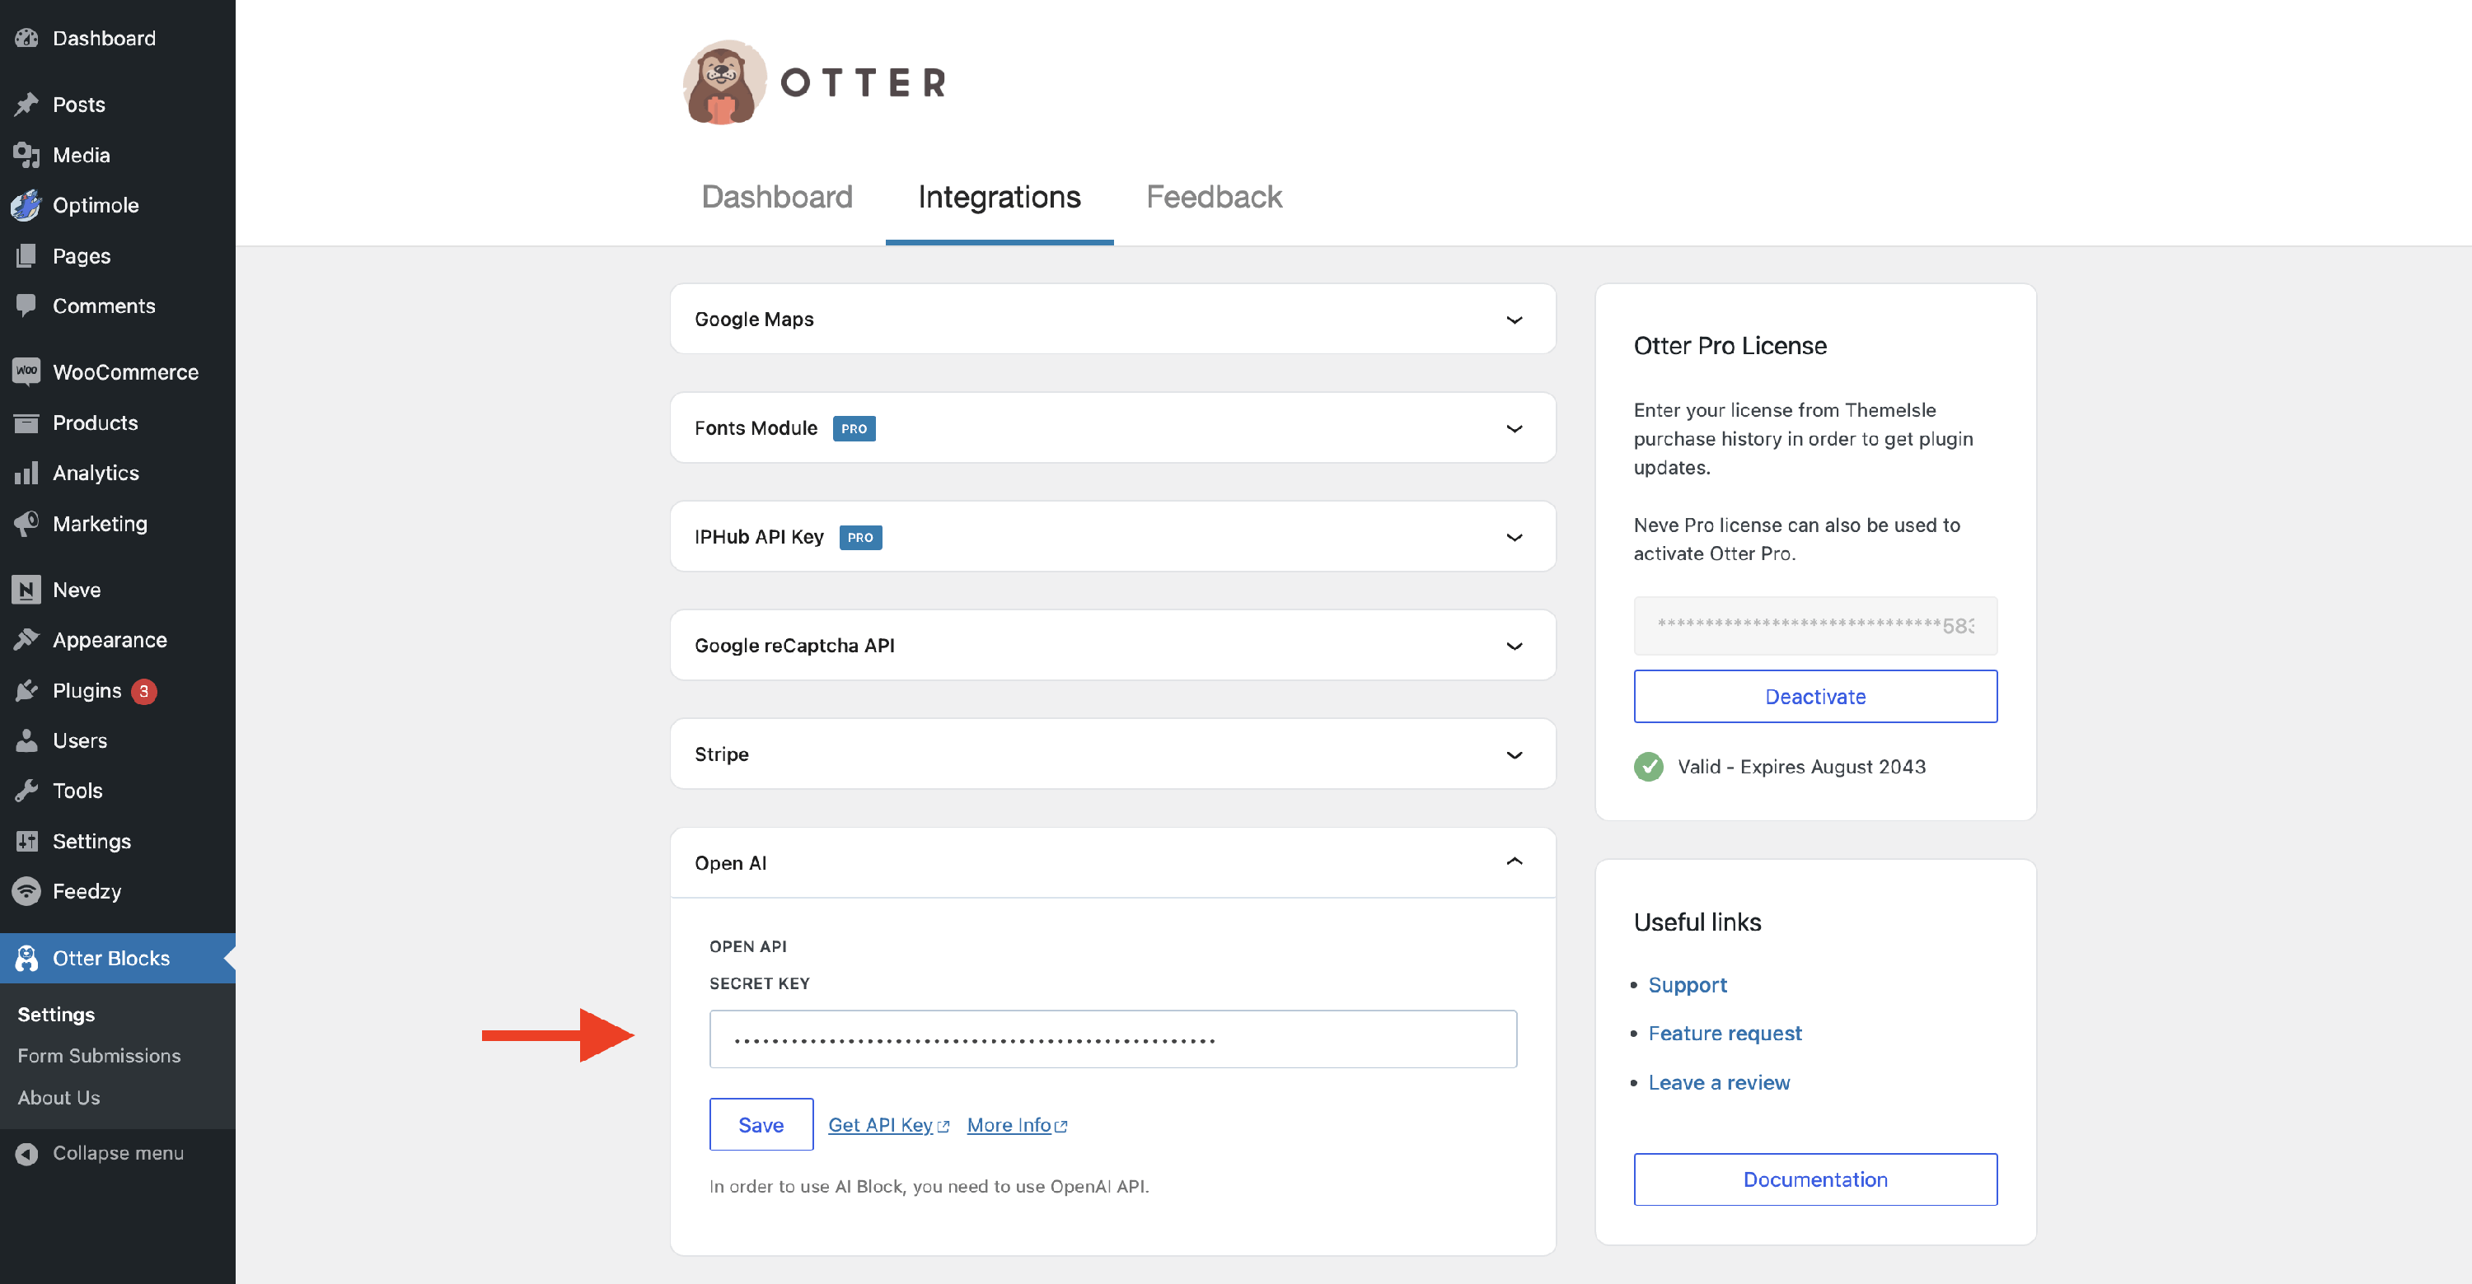Switch to the Feedback tab
Image resolution: width=2472 pixels, height=1284 pixels.
tap(1213, 198)
